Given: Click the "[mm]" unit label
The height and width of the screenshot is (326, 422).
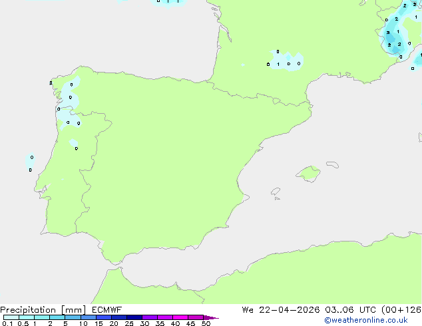Looking at the screenshot, I should click(x=73, y=310).
